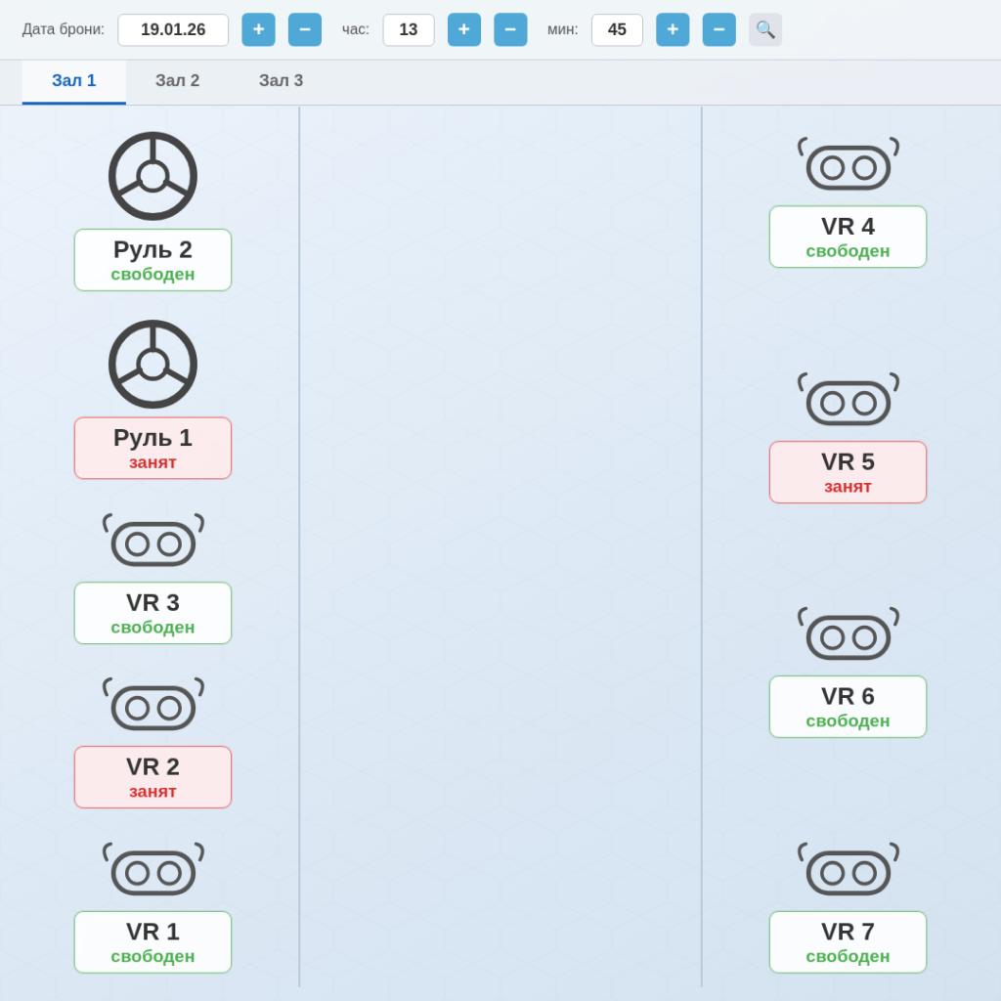
Task: Decrement the hour value
Action: coord(510,29)
